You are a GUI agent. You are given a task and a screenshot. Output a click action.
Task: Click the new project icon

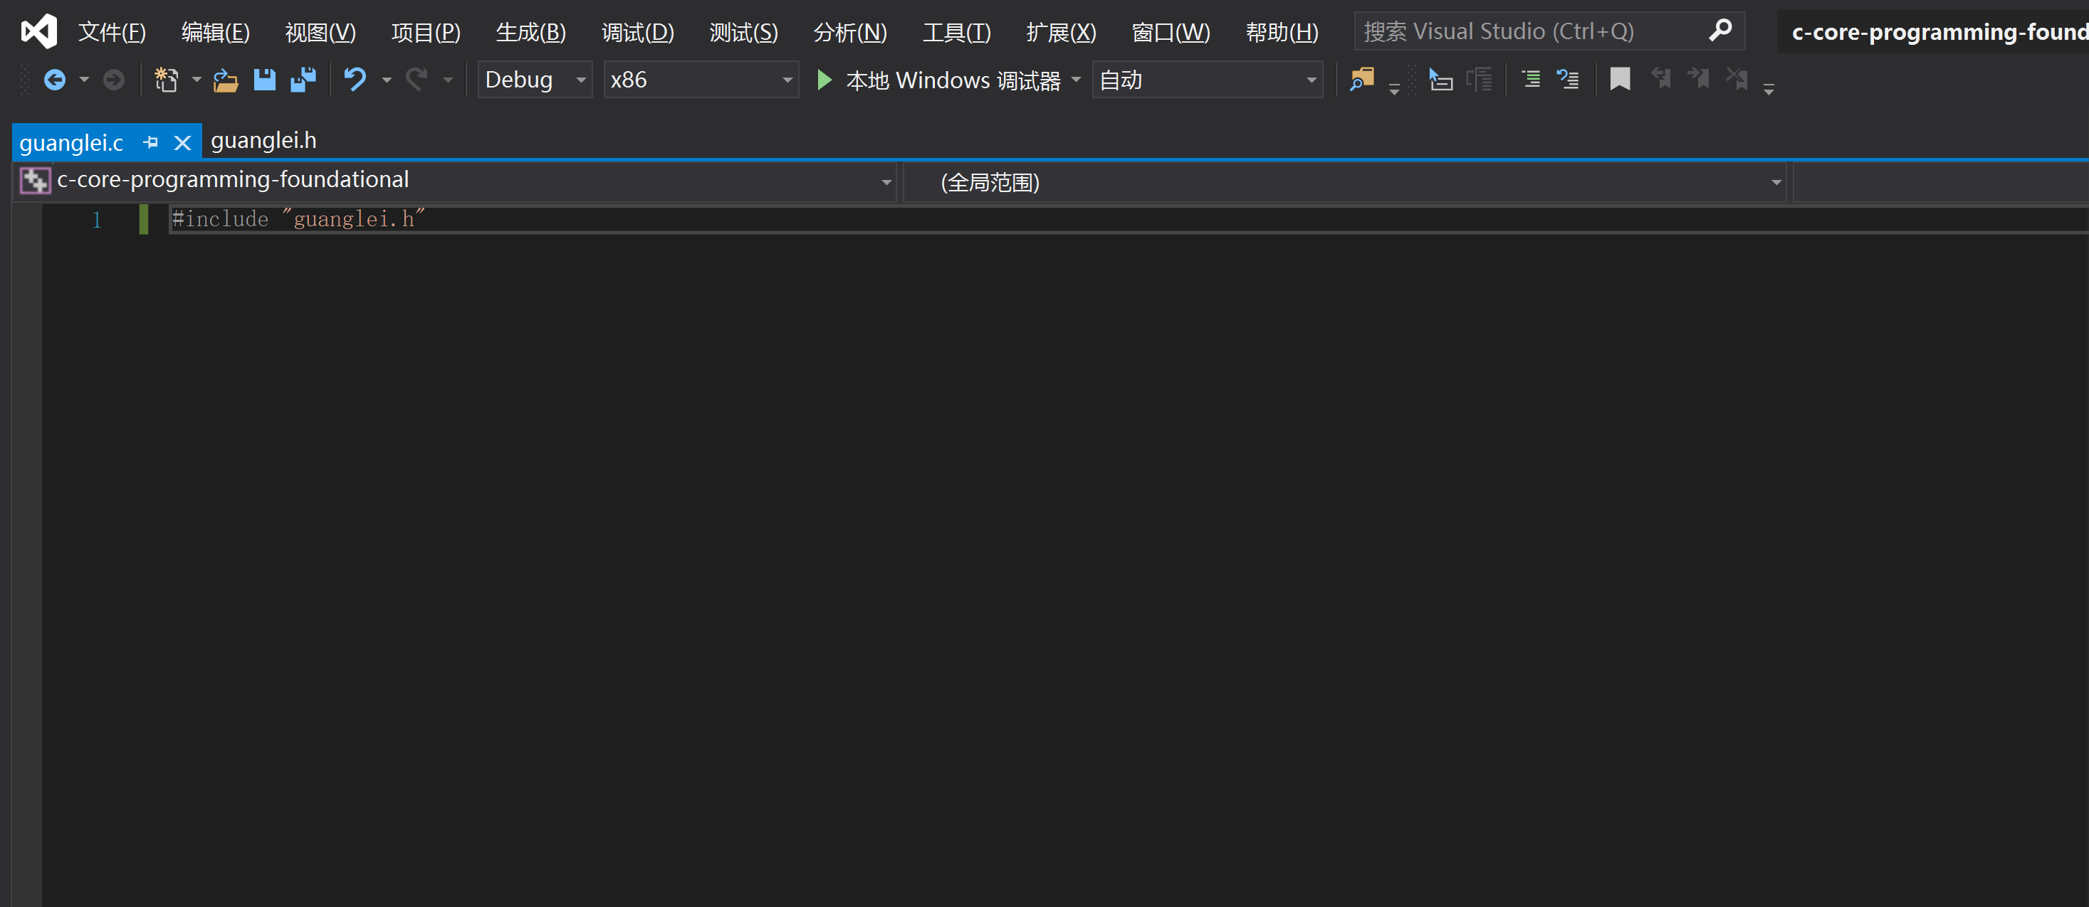166,80
